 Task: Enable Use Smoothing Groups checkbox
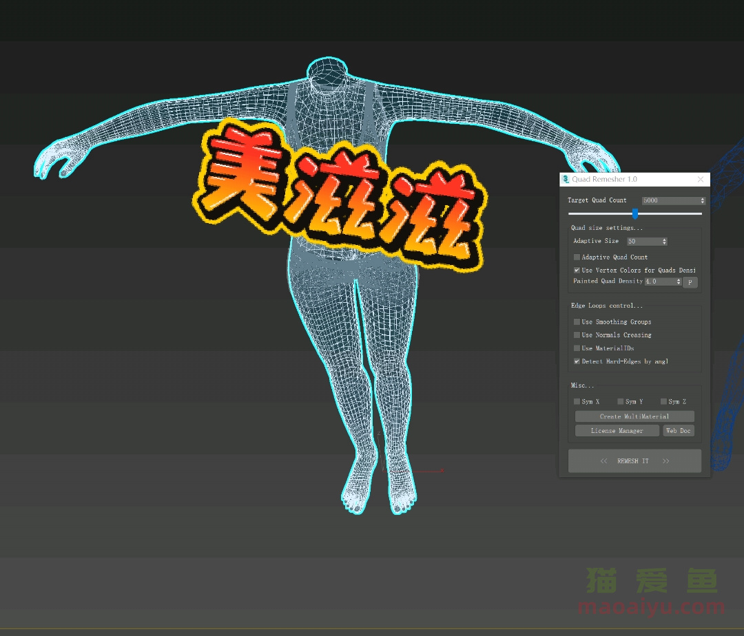(x=577, y=322)
